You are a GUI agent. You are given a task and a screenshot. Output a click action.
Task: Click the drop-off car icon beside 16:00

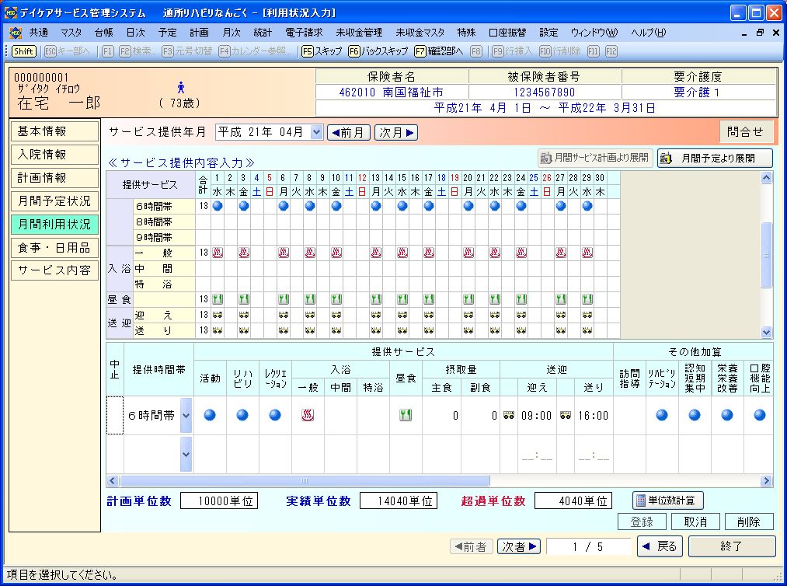(x=565, y=416)
